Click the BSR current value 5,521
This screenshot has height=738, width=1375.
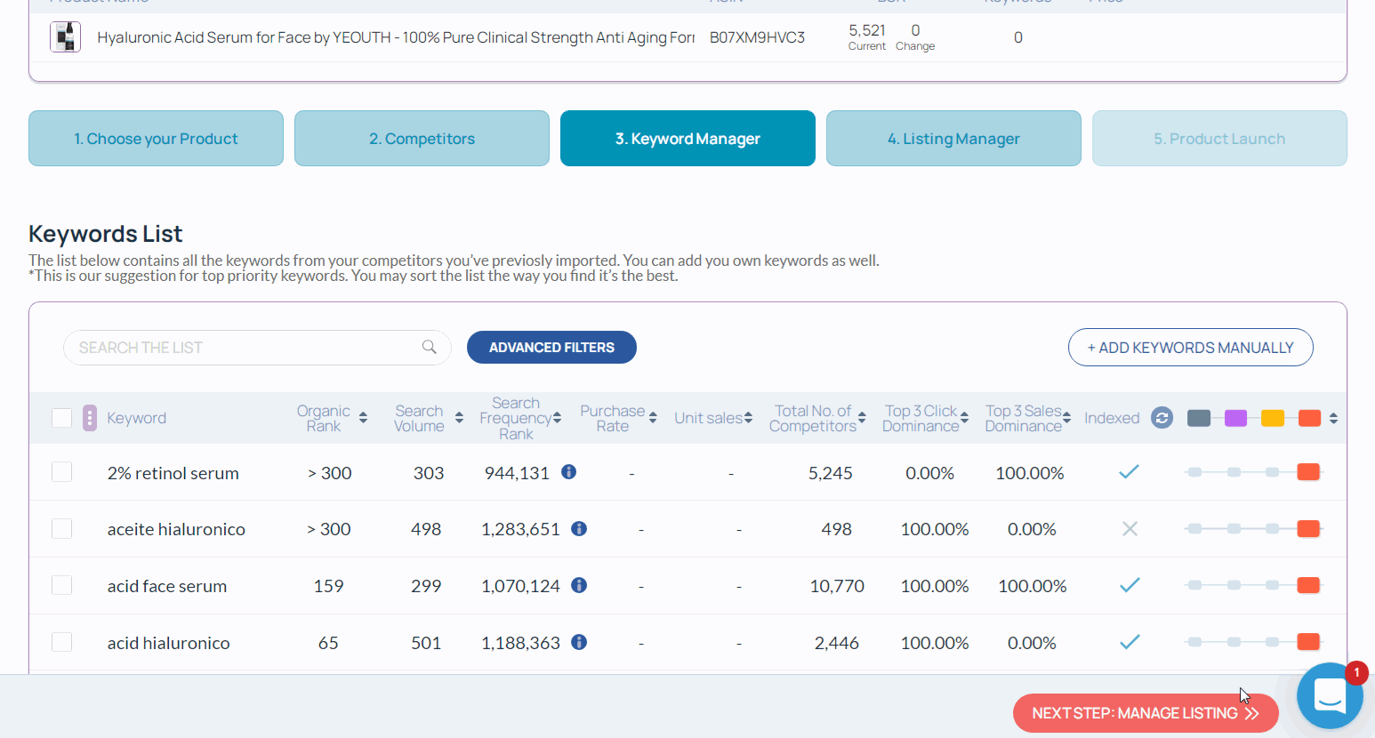[867, 30]
